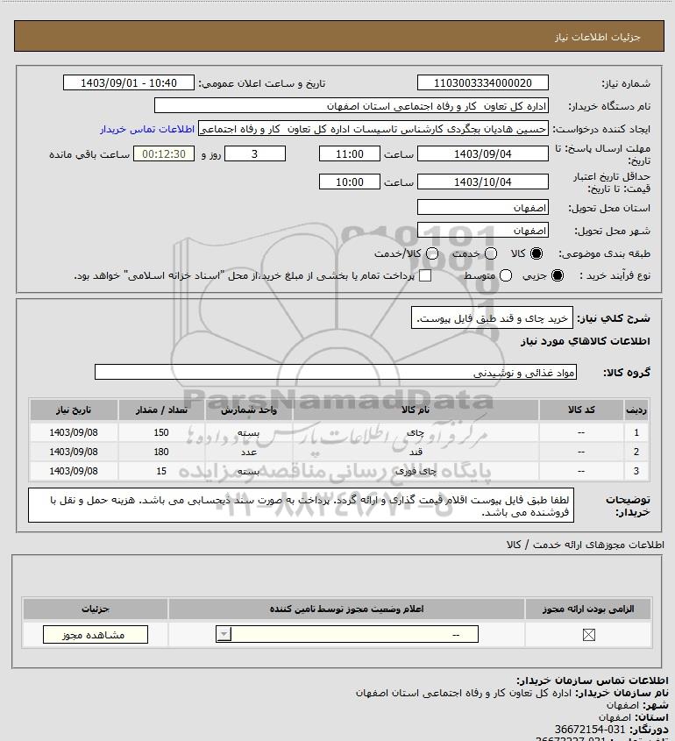Click the تاریخ نیاز column header

(x=74, y=410)
